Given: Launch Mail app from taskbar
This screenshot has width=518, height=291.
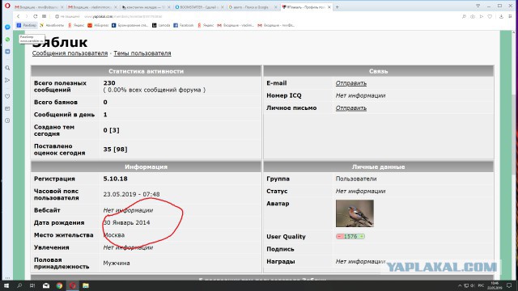Looking at the screenshot, I should (x=46, y=285).
